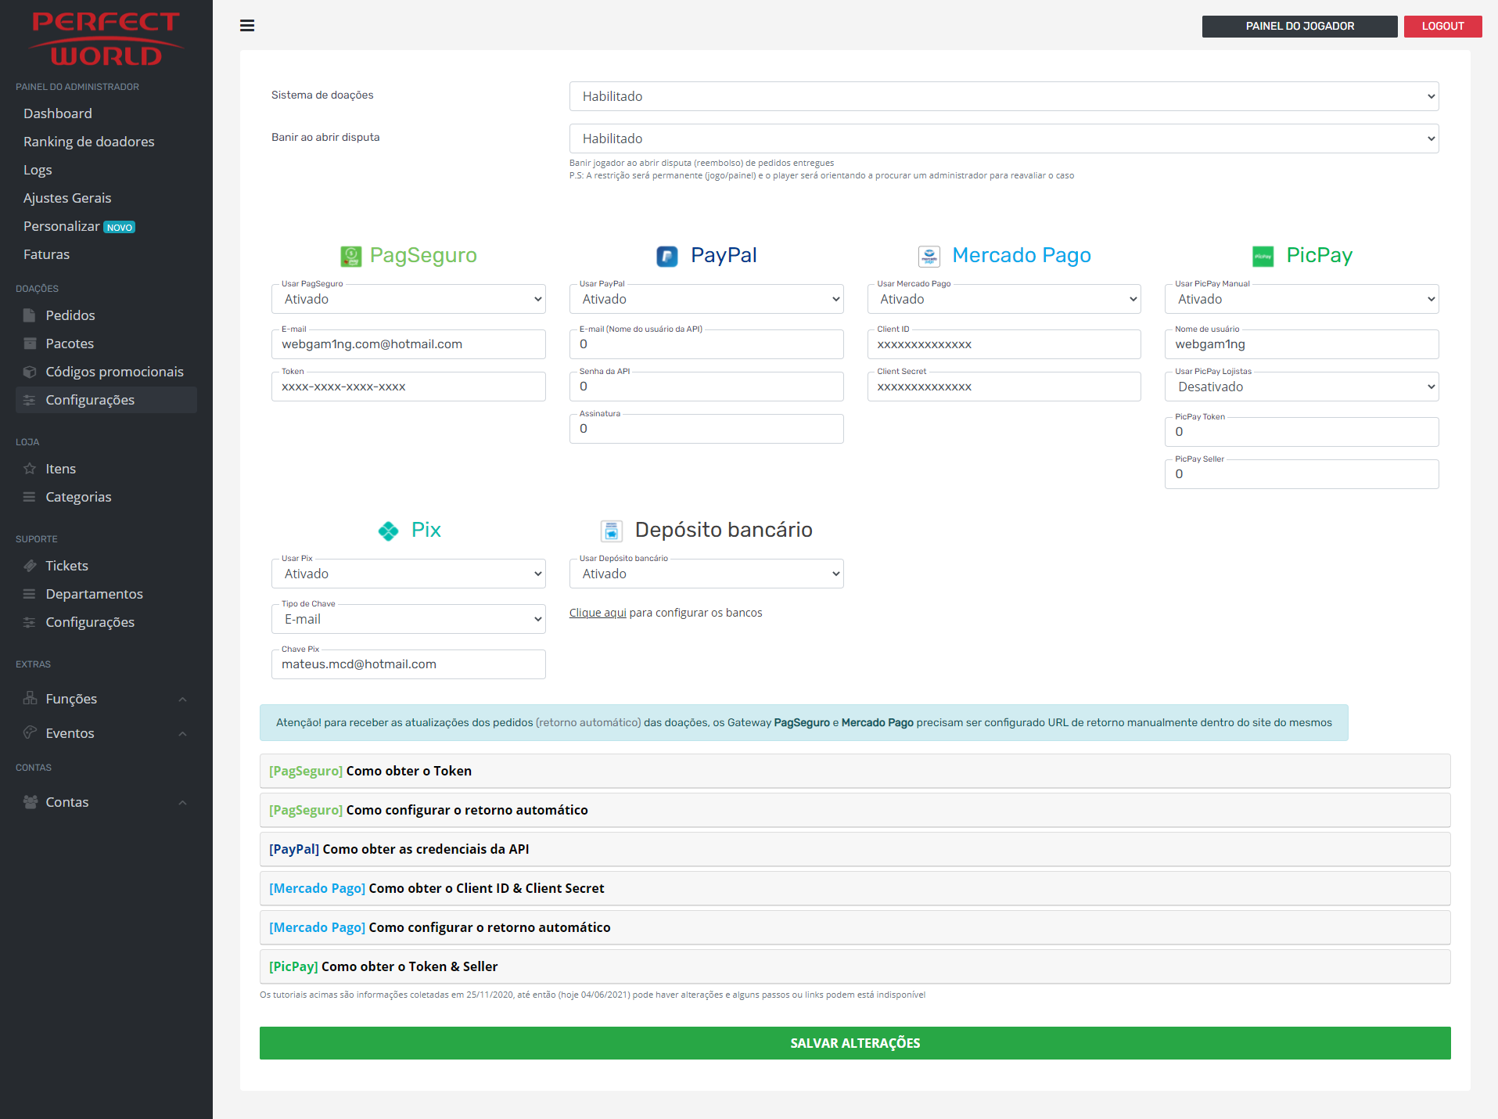This screenshot has width=1498, height=1119.
Task: Click the Pacotes box icon
Action: point(30,344)
